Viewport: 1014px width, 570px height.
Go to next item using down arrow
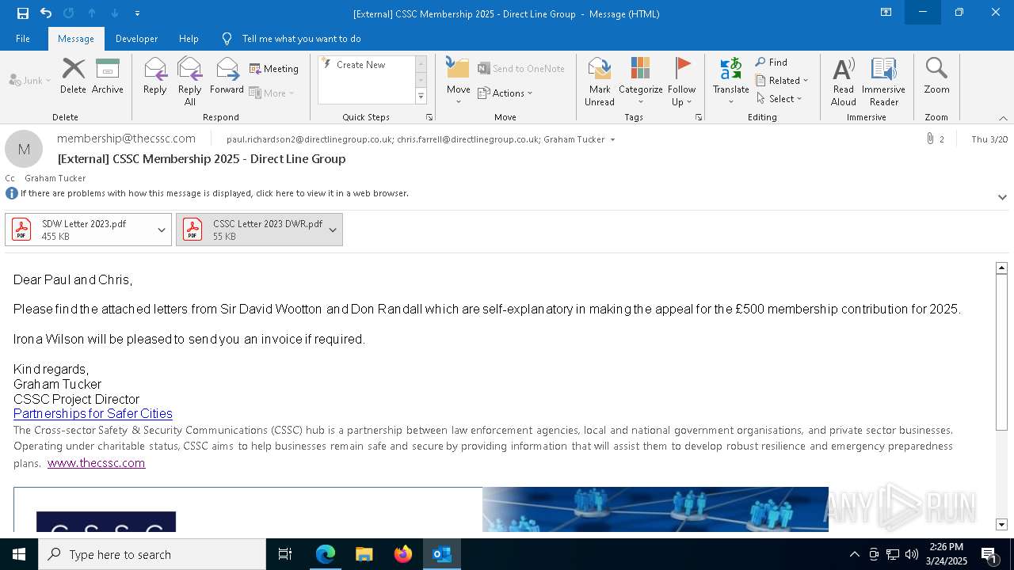click(x=115, y=13)
